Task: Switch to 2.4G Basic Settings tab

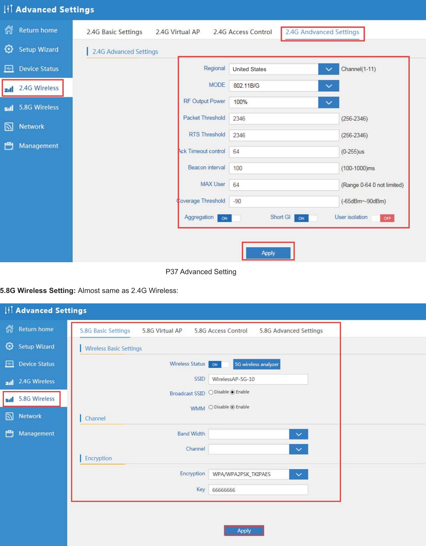Action: coord(114,32)
